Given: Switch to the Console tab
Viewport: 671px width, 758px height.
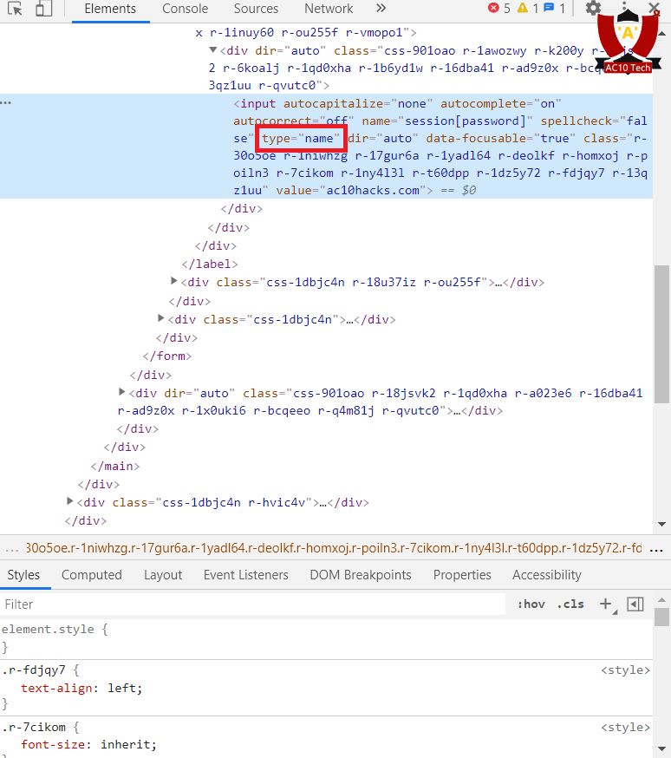Looking at the screenshot, I should pos(185,9).
